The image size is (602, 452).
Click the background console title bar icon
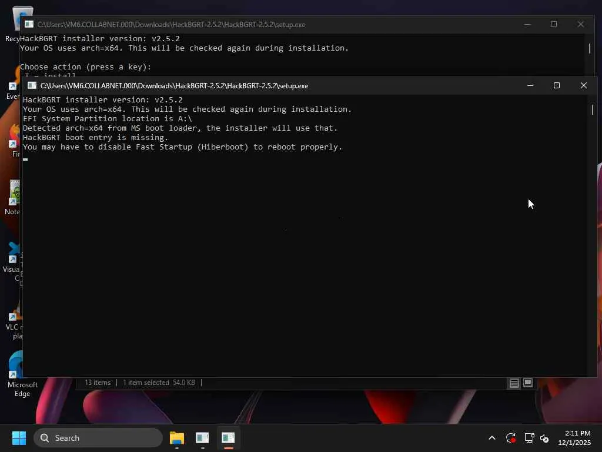coord(29,24)
